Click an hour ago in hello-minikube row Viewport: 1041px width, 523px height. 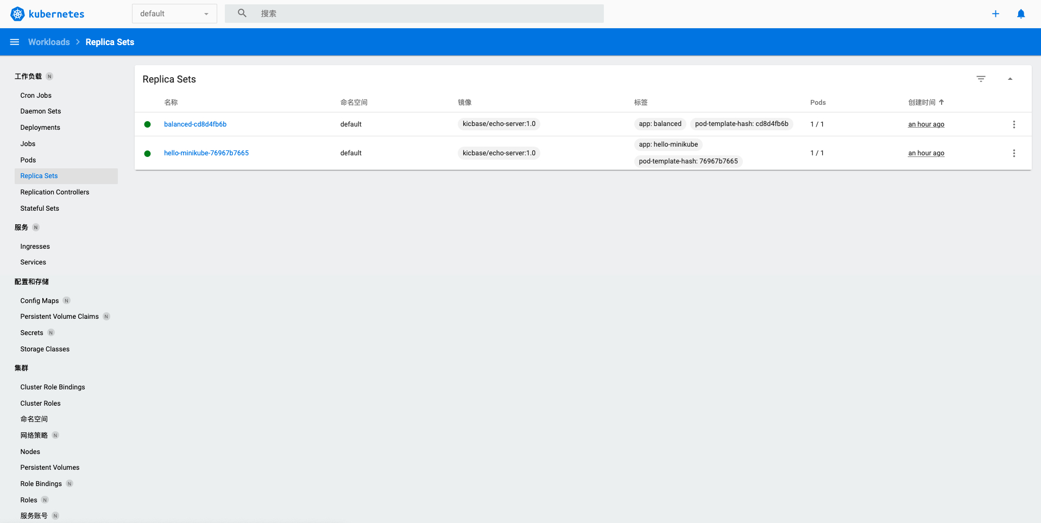click(926, 153)
